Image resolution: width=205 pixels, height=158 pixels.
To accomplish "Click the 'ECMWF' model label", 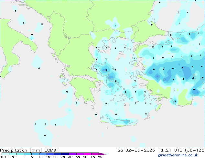I will click(x=52, y=150).
